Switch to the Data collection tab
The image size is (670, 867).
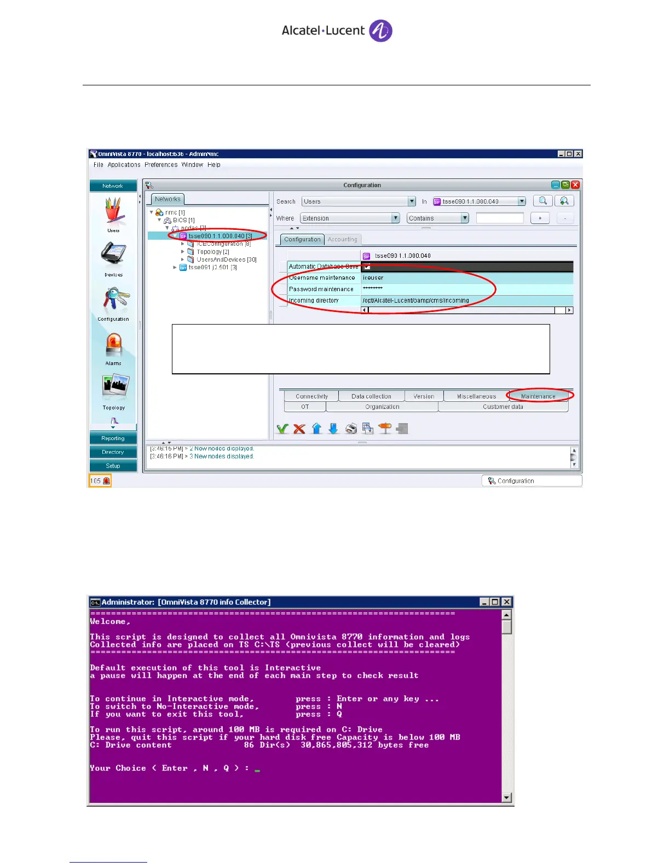coord(371,396)
